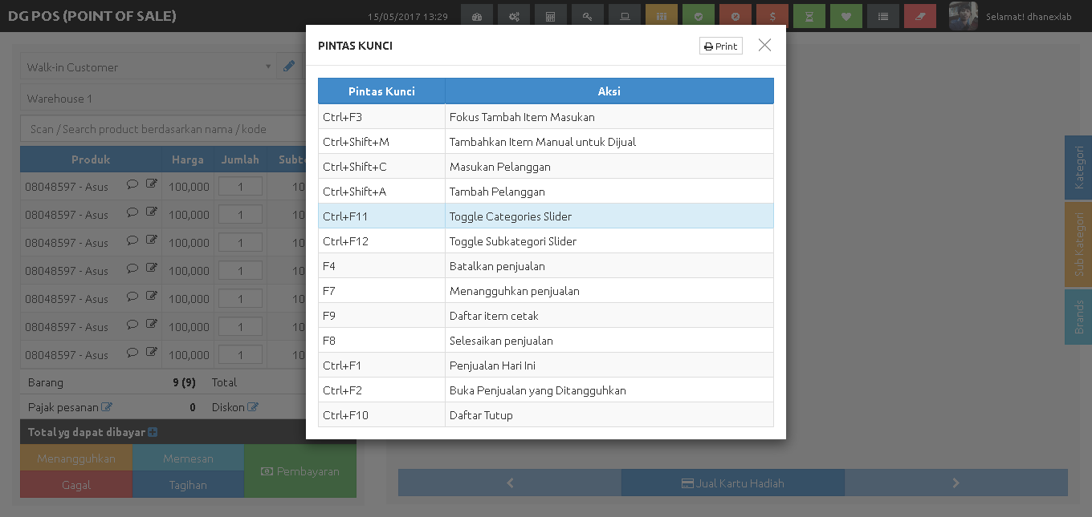This screenshot has width=1092, height=517.
Task: Open the calculator icon in header
Action: click(551, 16)
